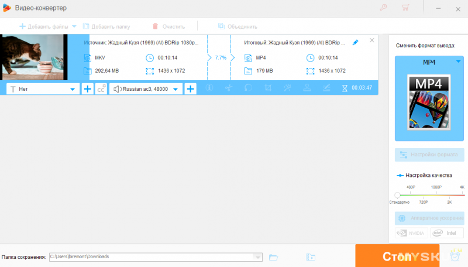The height and width of the screenshot is (267, 468).
Task: Select the scissors trim tool
Action: [229, 88]
